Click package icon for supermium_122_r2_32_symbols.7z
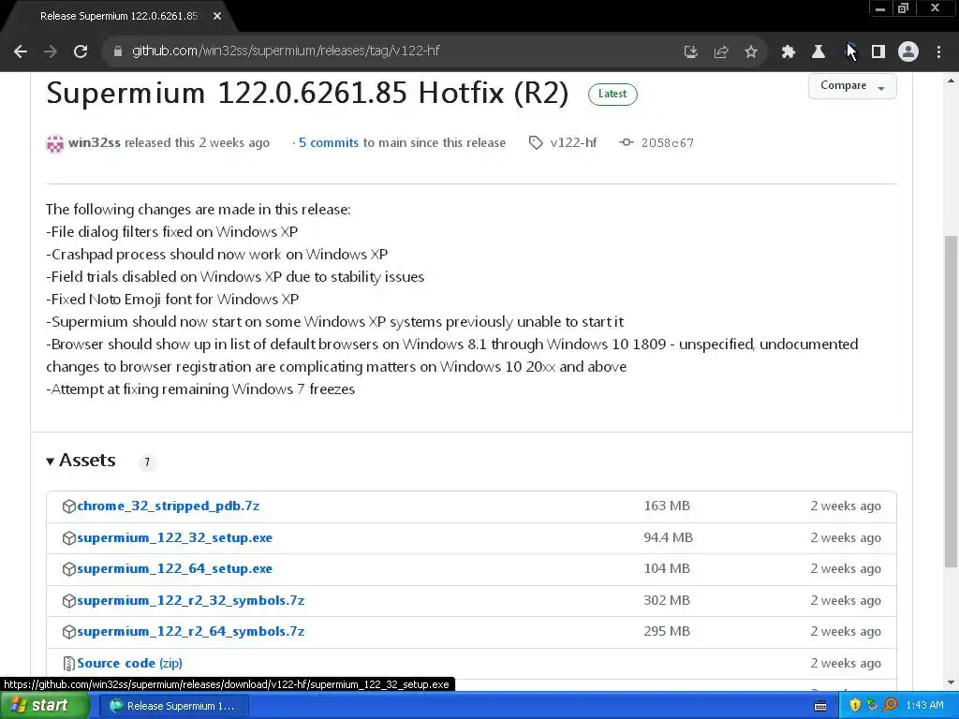This screenshot has width=959, height=719. (x=69, y=601)
